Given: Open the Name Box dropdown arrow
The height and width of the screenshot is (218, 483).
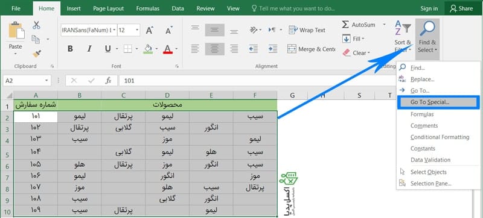Looking at the screenshot, I should pyautogui.click(x=47, y=81).
